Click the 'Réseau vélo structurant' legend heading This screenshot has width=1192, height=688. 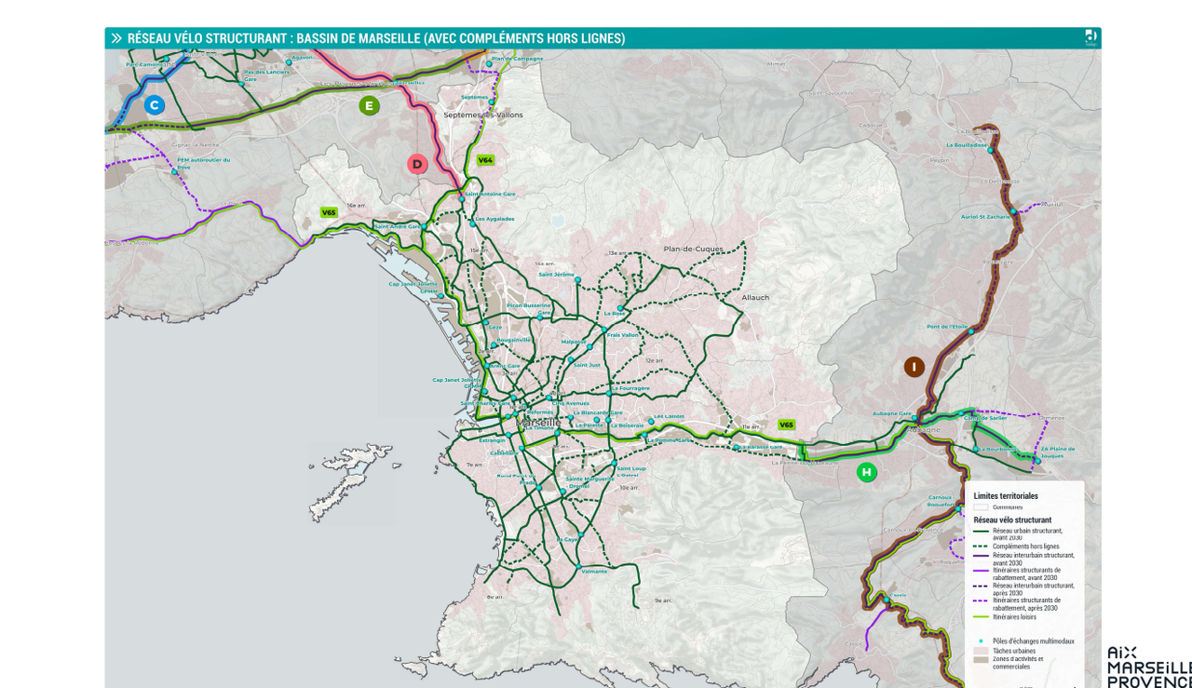coord(1013,519)
